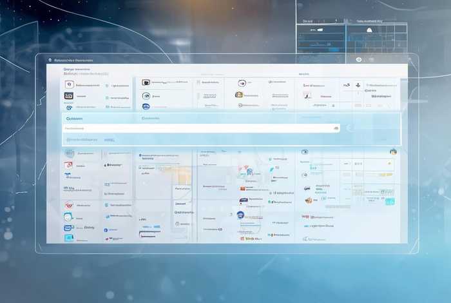451x303 pixels.
Task: Select the heading in the highlighted blue panel
Action: [75, 119]
